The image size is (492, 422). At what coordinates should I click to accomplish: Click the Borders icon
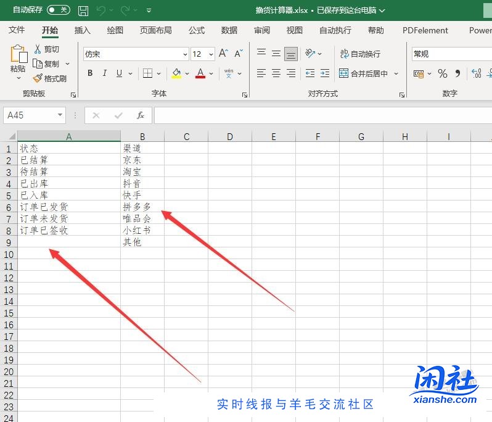pyautogui.click(x=147, y=73)
